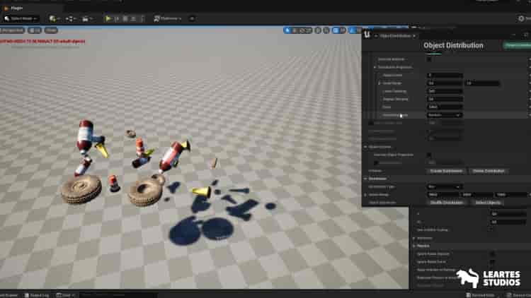531x298 pixels.
Task: Open the Select Mode dropdown in toolbar
Action: tap(21, 18)
